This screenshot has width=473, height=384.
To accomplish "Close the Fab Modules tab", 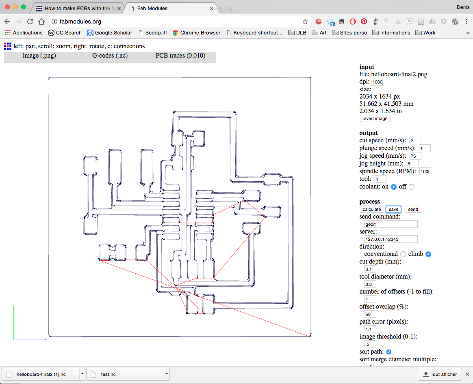I will 211,9.
